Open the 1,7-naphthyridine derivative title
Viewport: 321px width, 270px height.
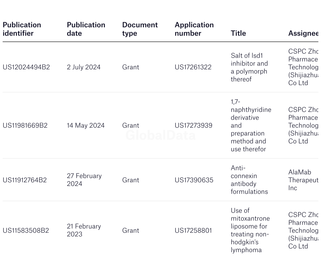pyautogui.click(x=251, y=126)
